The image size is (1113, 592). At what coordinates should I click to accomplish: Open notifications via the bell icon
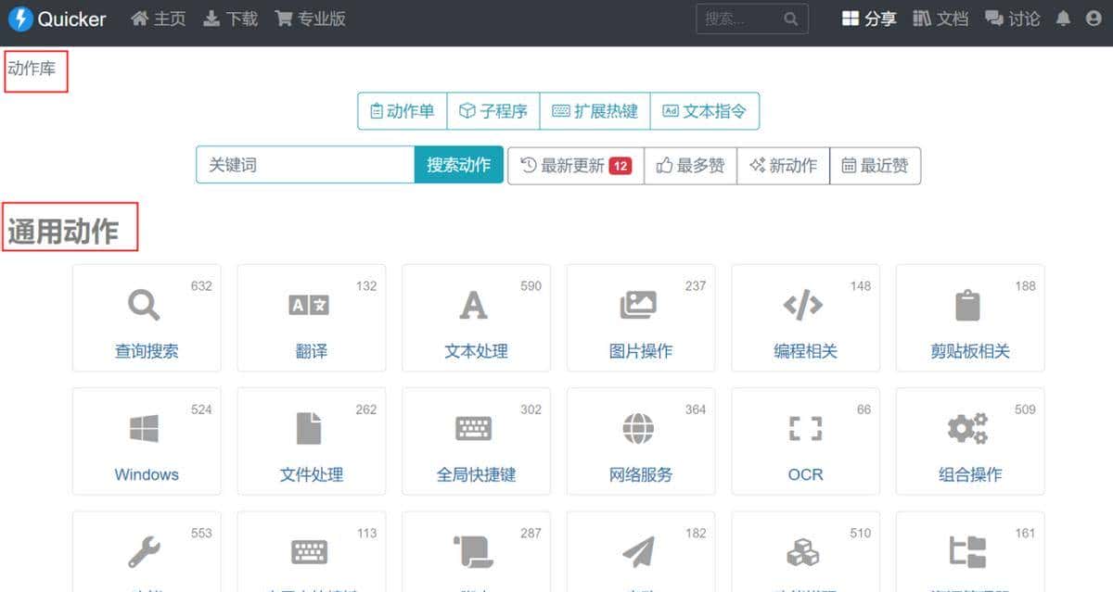1063,19
